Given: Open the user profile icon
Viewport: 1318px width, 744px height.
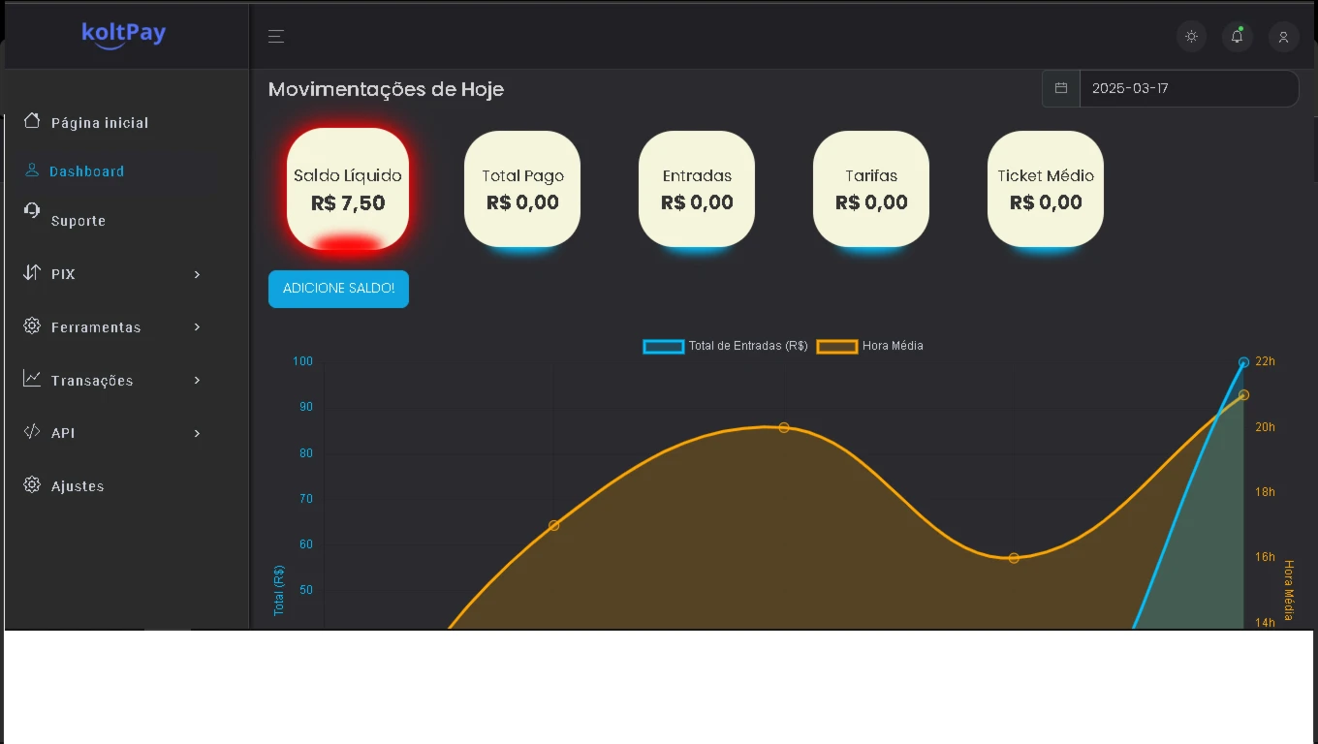Looking at the screenshot, I should pos(1283,37).
